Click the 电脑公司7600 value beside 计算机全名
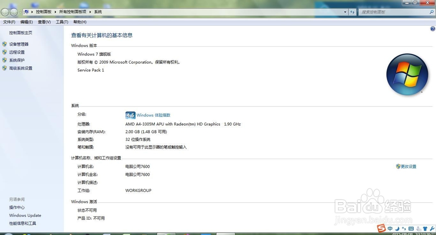 [x=137, y=175]
